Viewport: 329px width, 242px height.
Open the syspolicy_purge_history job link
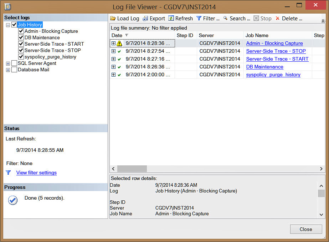click(x=273, y=75)
